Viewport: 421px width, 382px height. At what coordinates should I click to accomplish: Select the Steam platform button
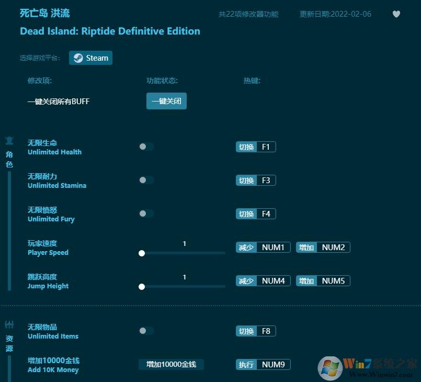click(90, 58)
